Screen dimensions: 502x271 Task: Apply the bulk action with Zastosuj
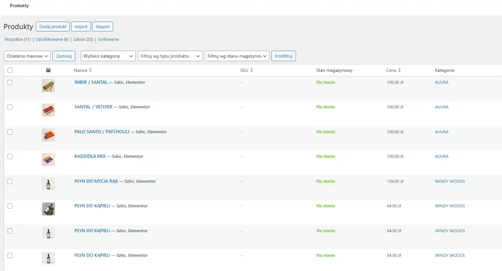(64, 56)
